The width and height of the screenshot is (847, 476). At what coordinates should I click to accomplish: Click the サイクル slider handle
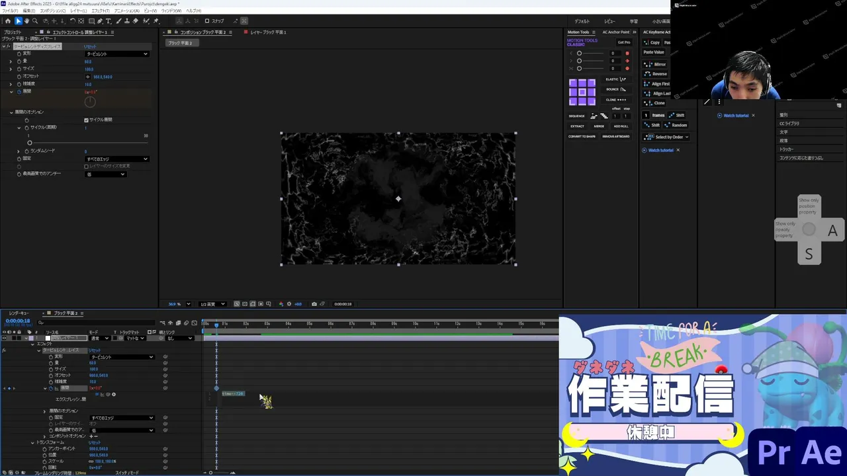pyautogui.click(x=29, y=143)
